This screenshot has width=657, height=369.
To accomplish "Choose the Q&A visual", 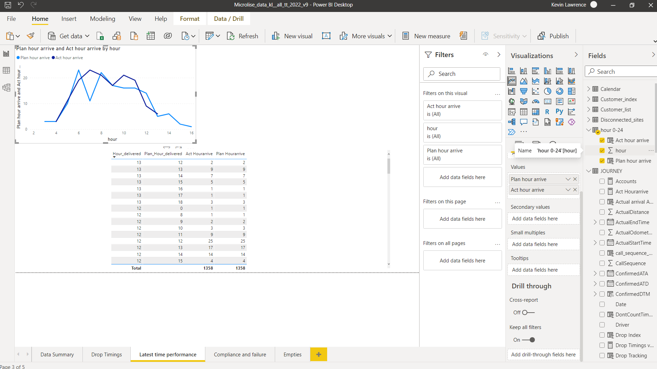I will click(524, 122).
